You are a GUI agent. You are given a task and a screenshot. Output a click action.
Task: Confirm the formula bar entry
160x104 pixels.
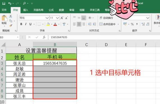37,37
